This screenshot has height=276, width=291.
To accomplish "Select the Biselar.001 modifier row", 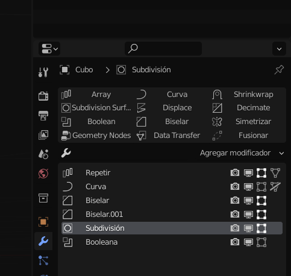I will pos(172,215).
